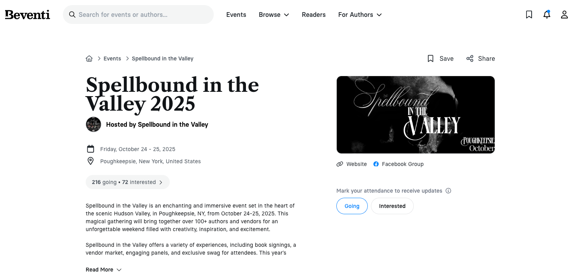Expand the For Authors menu
578x277 pixels.
360,15
